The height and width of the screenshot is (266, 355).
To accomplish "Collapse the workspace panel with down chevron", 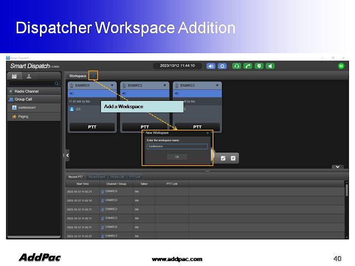I will coord(338,167).
